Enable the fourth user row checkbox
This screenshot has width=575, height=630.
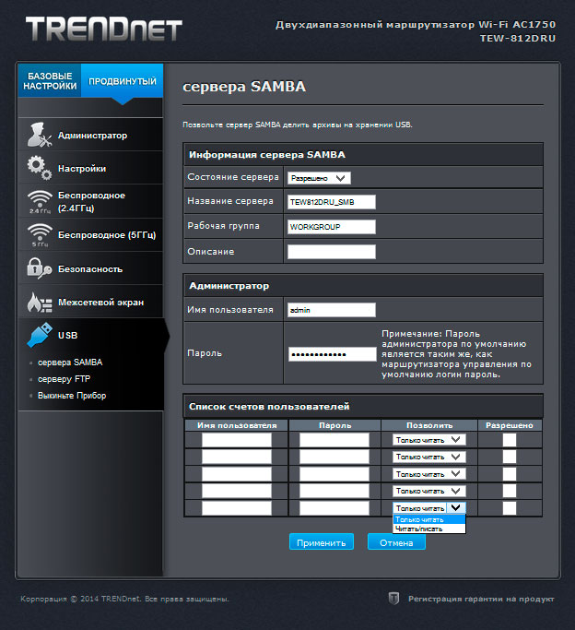click(510, 491)
